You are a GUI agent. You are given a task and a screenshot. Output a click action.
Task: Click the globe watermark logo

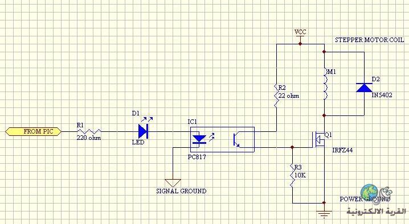coord(369,192)
